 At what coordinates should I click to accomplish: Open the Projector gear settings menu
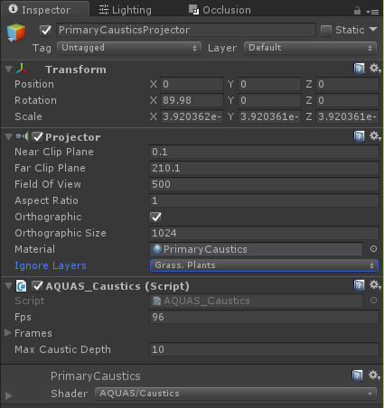click(x=375, y=136)
